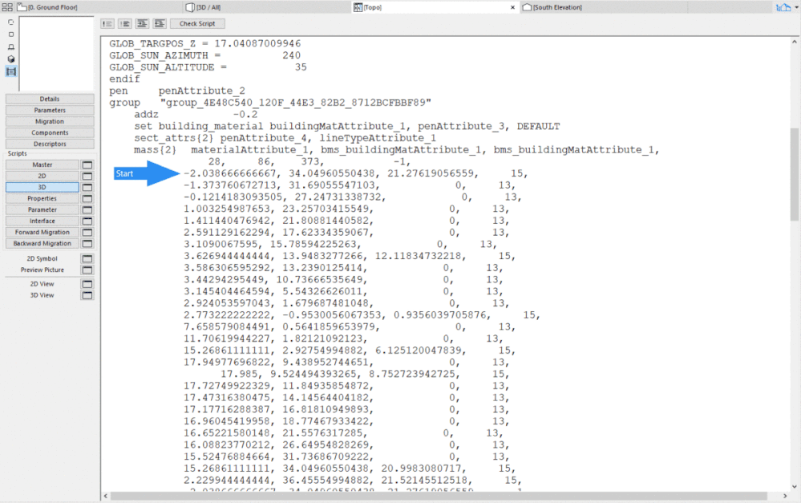The width and height of the screenshot is (801, 503).
Task: Select the rectangle preview mode icon
Action: tap(10, 34)
